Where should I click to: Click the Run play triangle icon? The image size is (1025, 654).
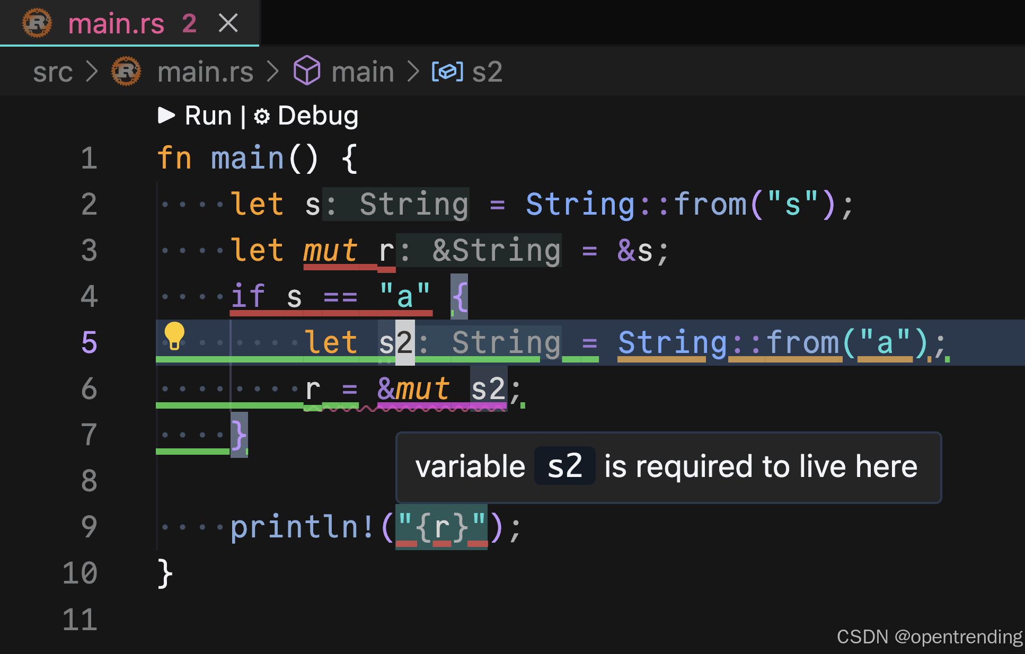point(166,116)
